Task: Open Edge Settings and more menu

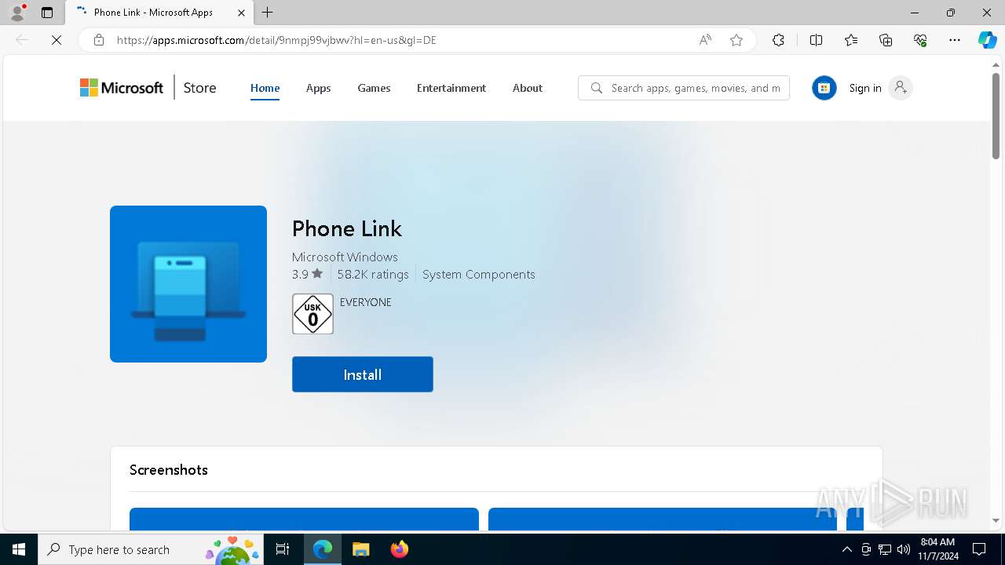Action: point(955,40)
